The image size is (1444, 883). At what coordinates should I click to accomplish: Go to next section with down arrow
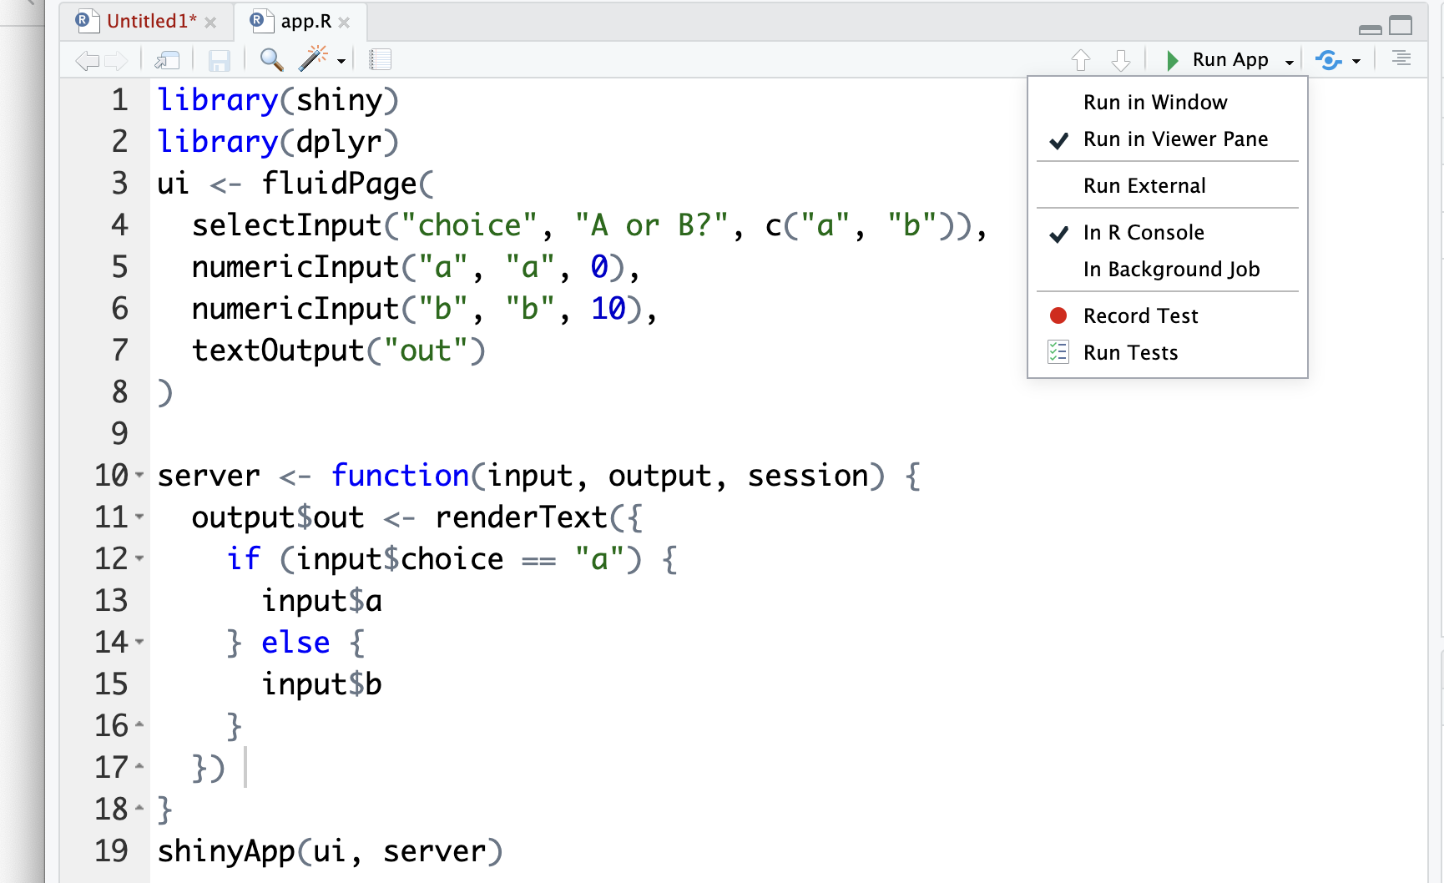pos(1120,60)
